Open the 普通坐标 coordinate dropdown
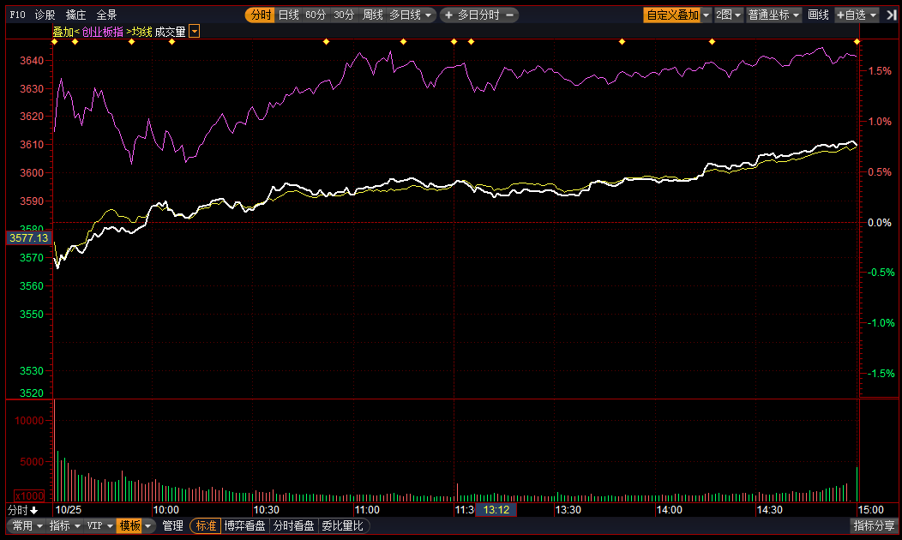Screen dimensions: 902x540 [x=773, y=15]
